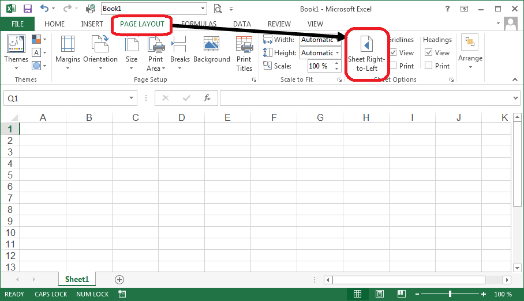Expand the formula bar
Screen dimensions: 524x301
point(515,98)
